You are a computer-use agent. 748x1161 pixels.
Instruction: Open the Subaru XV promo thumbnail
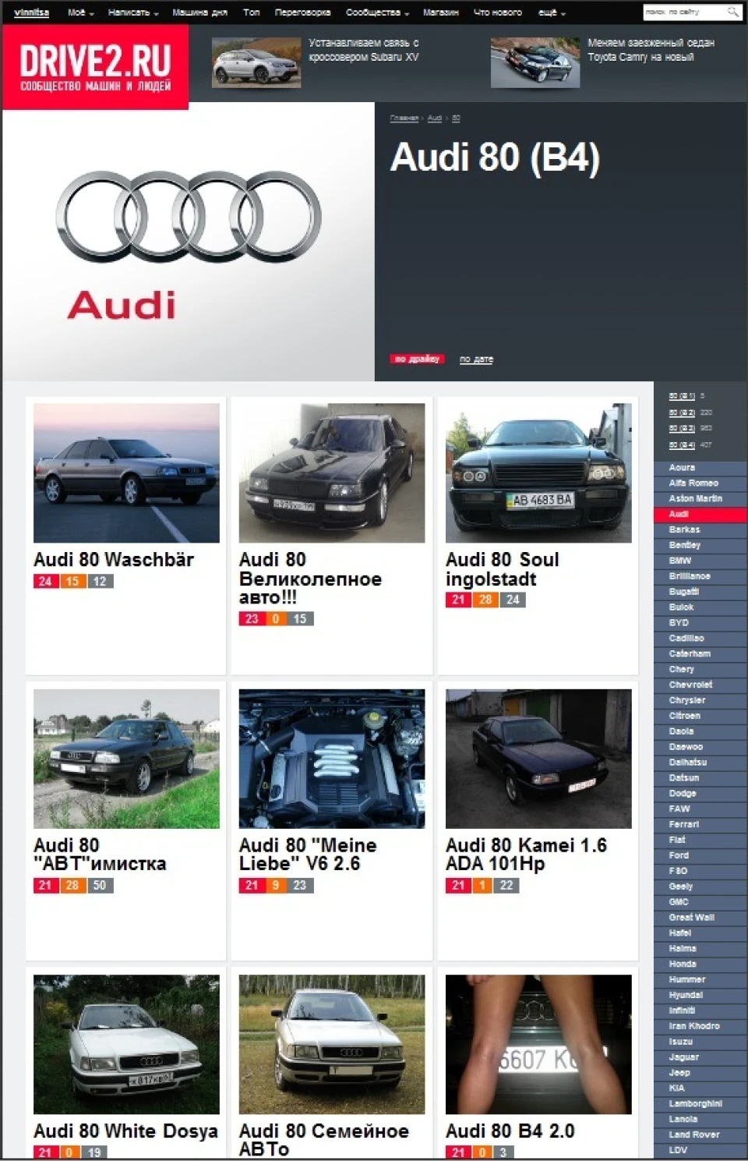256,62
